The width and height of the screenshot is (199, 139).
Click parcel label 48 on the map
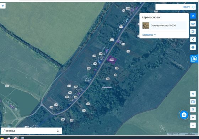click(x=70, y=92)
